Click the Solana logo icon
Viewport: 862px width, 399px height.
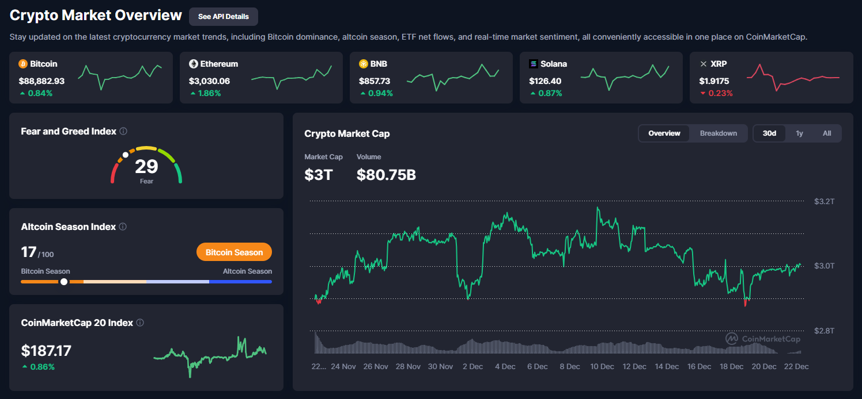pyautogui.click(x=534, y=64)
